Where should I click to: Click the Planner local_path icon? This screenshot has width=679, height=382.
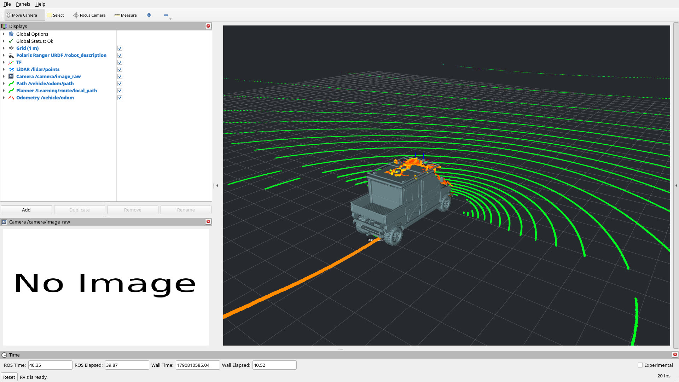[x=11, y=91]
